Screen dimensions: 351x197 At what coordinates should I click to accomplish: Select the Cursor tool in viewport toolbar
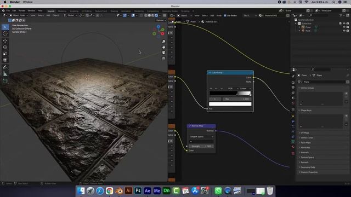5,33
